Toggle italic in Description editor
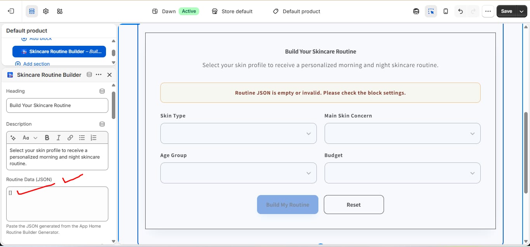The image size is (530, 247). coord(59,138)
